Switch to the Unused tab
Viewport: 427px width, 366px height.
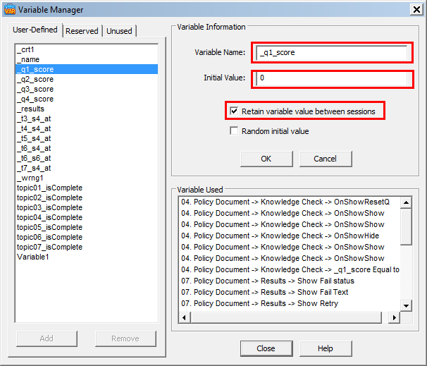[x=119, y=31]
